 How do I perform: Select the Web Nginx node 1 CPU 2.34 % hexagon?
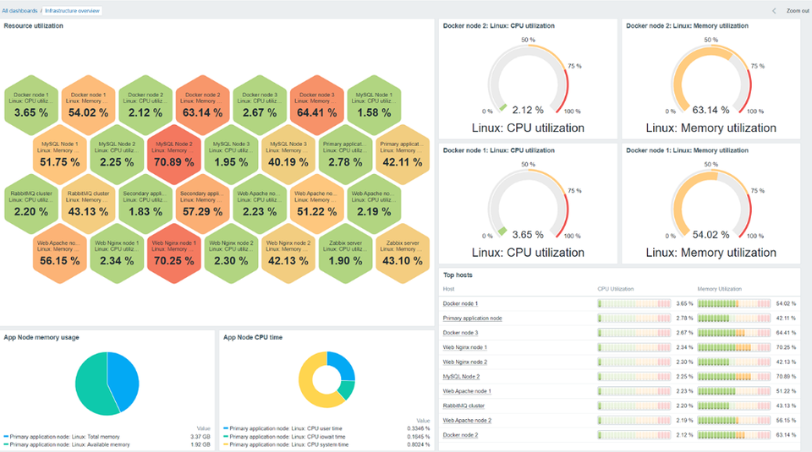click(x=117, y=253)
